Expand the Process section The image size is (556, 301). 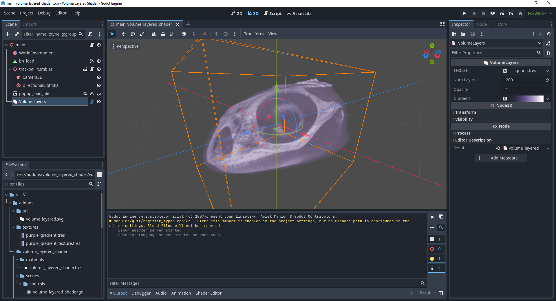click(x=501, y=133)
